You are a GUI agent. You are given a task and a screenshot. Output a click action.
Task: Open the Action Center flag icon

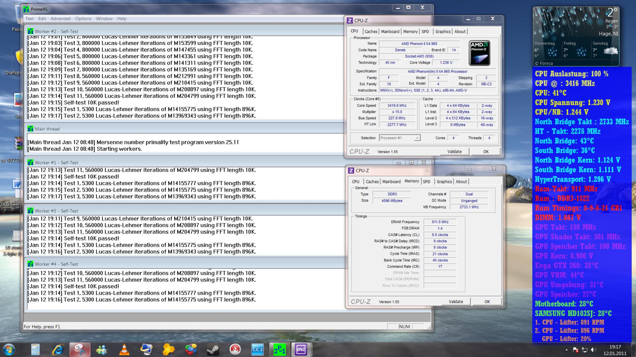pyautogui.click(x=575, y=350)
